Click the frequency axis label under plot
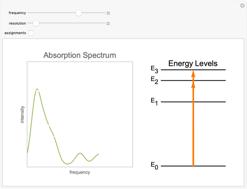Viewport: 247px width, 189px height. click(x=79, y=172)
